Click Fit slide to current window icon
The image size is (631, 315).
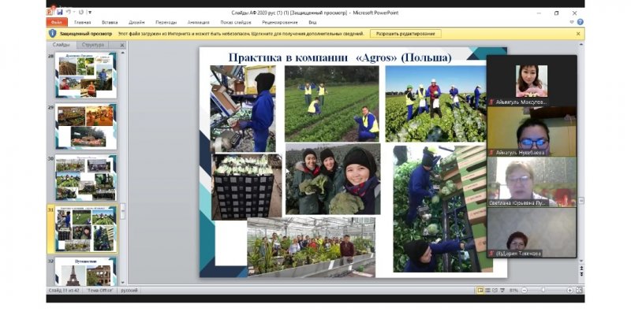(x=579, y=290)
